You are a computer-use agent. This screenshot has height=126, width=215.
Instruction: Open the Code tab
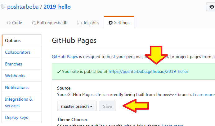[14, 23]
